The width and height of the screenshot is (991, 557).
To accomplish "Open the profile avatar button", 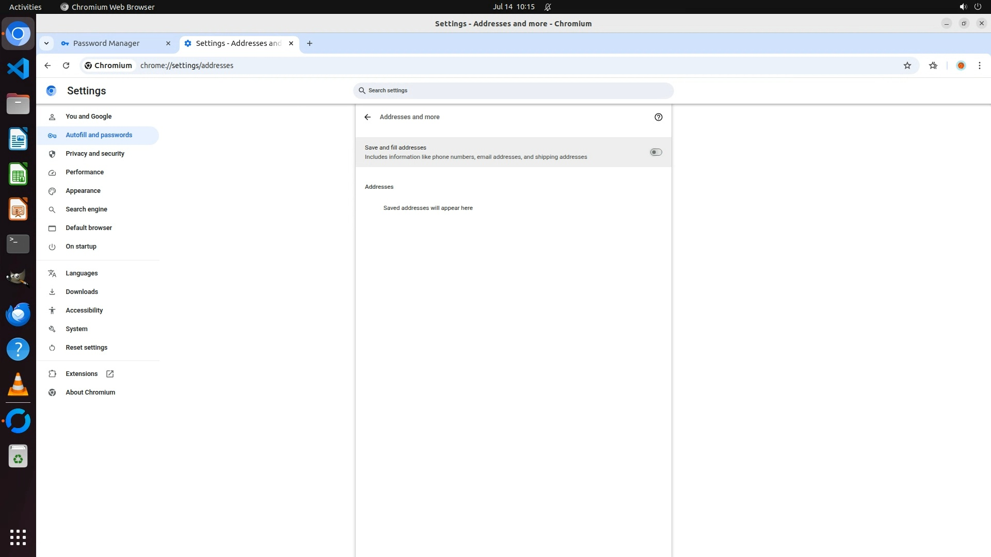I will pyautogui.click(x=961, y=65).
